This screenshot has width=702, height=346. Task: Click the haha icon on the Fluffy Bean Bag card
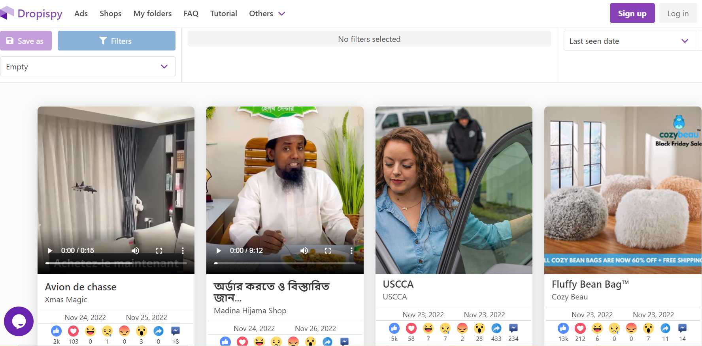pos(597,328)
